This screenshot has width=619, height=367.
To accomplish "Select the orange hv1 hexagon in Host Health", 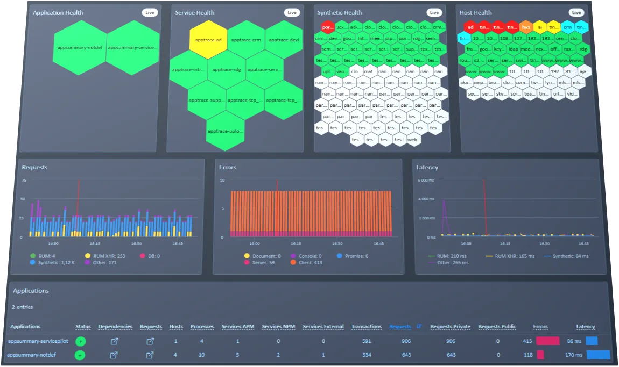I will 526,27.
